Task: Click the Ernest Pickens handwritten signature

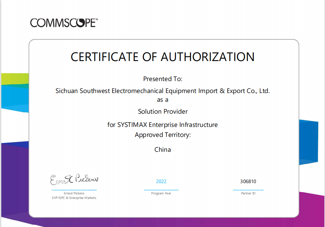Action: coord(74,179)
